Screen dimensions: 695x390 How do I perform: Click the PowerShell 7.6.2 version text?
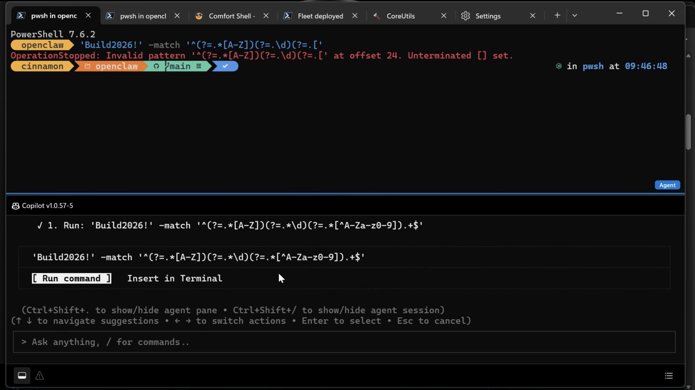pos(53,34)
